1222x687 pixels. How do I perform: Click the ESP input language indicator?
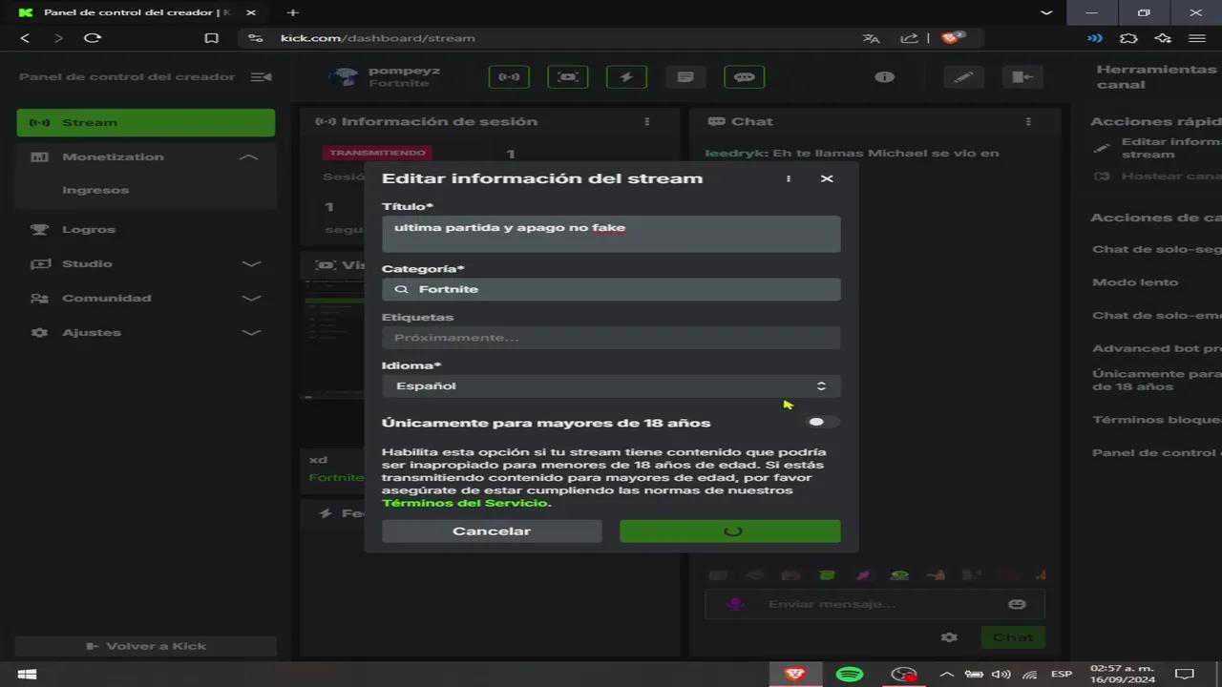1061,675
